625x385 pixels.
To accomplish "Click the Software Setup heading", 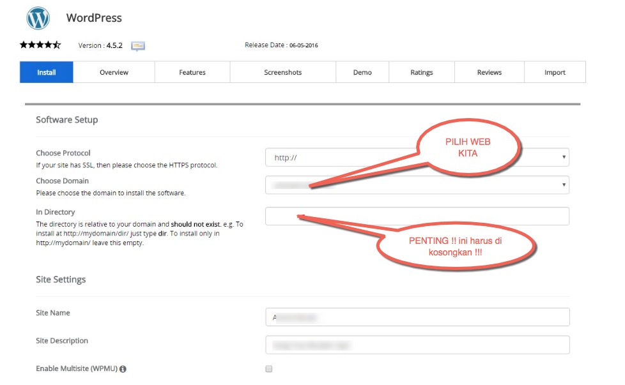I will tap(67, 120).
